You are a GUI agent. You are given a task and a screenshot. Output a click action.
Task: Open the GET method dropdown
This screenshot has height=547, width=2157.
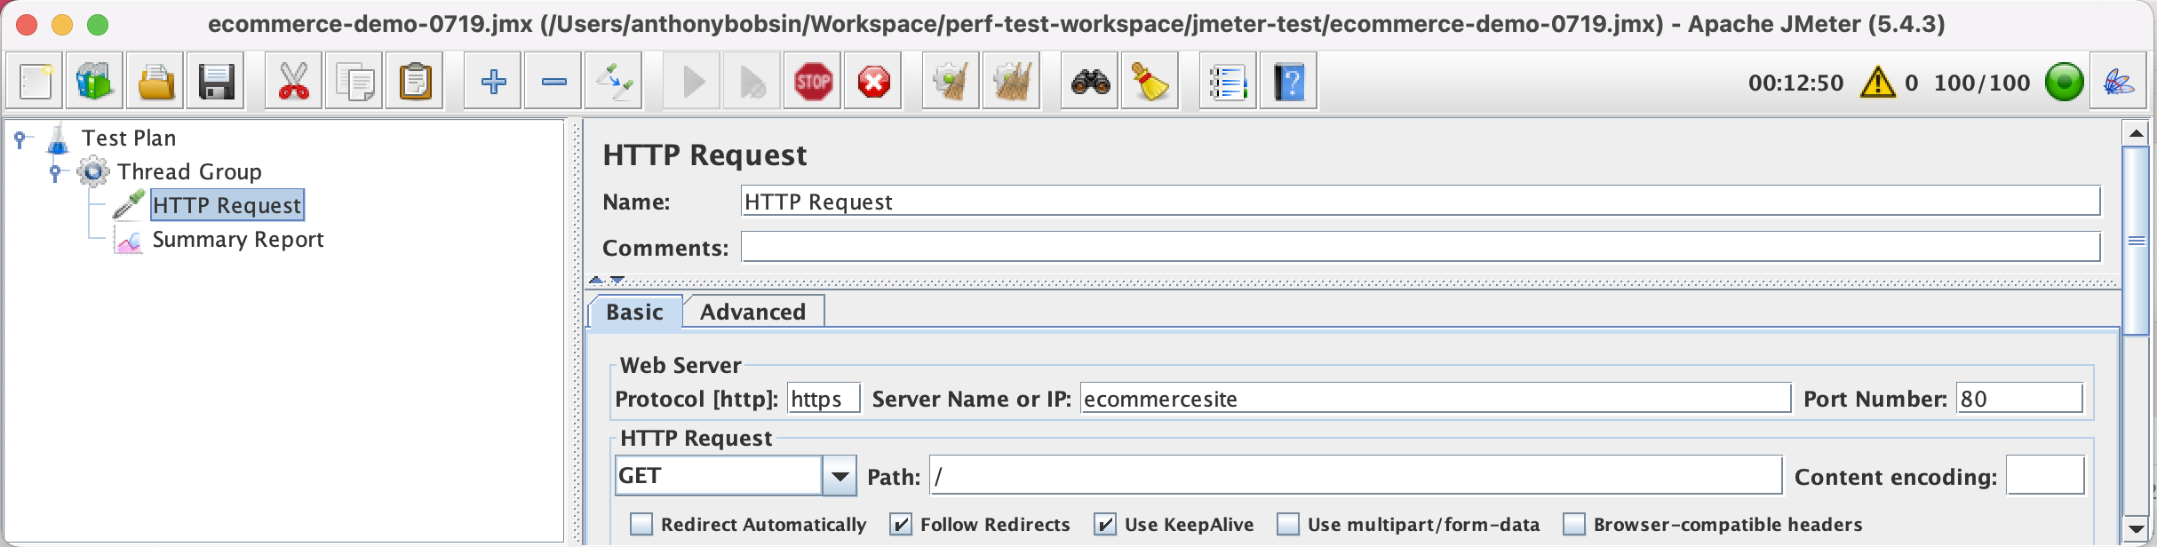coord(840,476)
